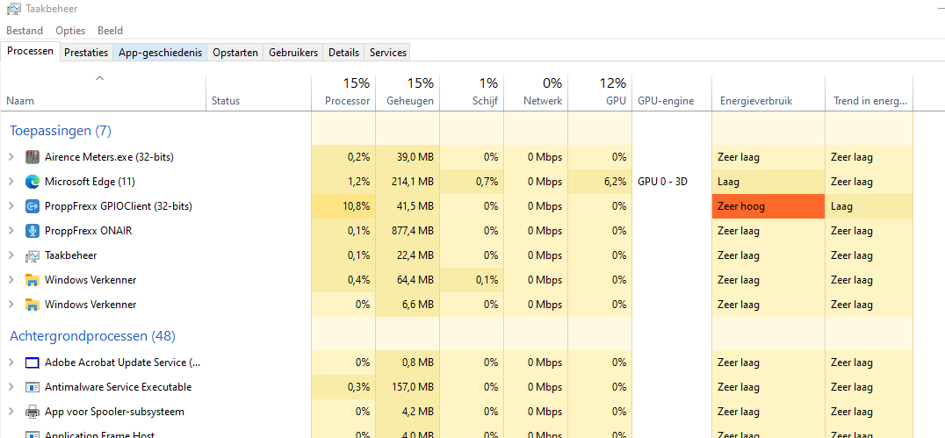Click the Airence Meters.exe process icon
The image size is (945, 438).
coord(32,157)
